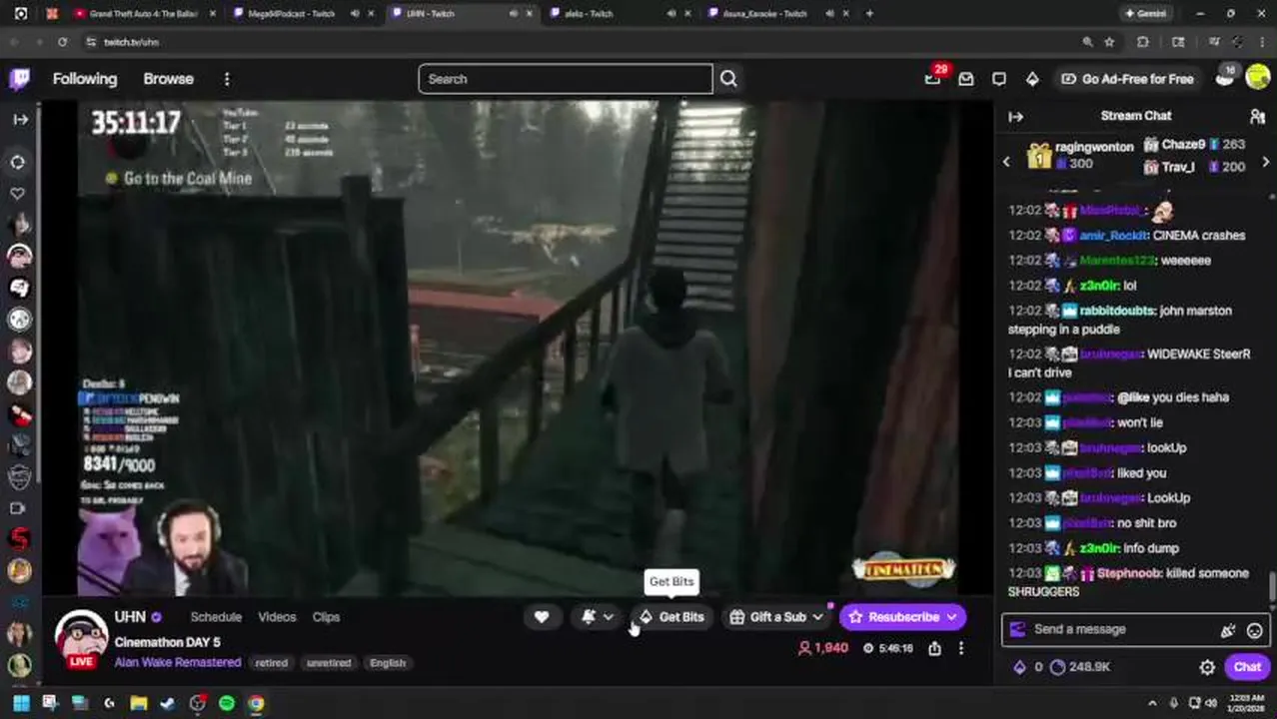Focus the Twitch search field
Image resolution: width=1277 pixels, height=719 pixels.
(566, 79)
